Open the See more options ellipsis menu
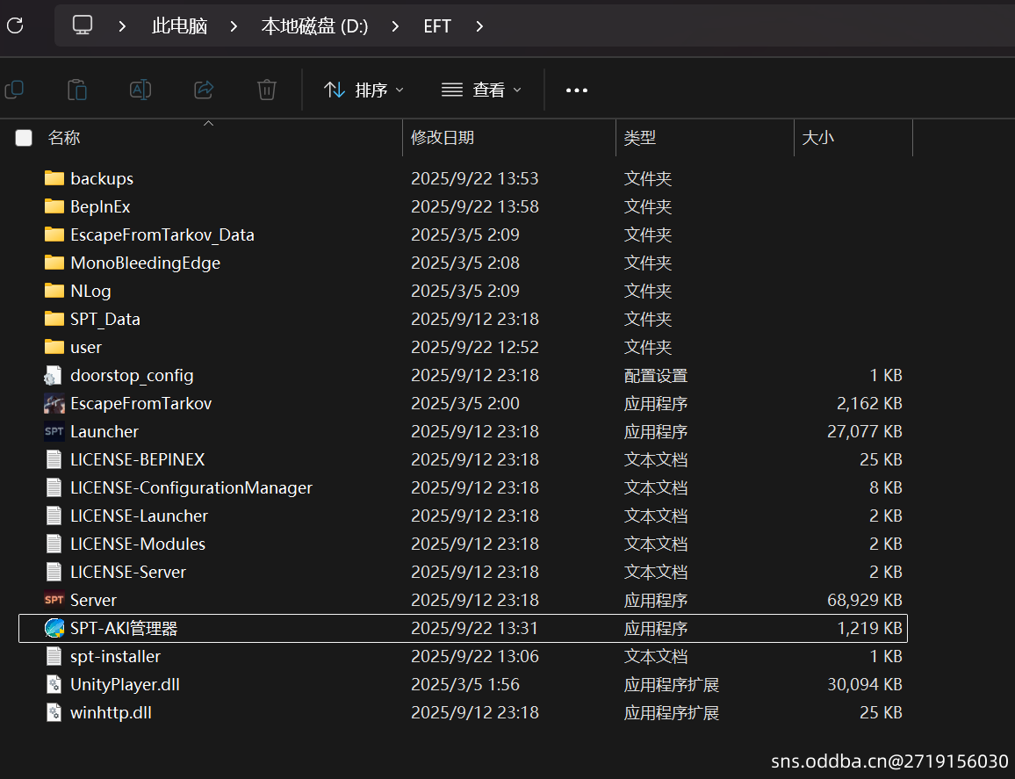Image resolution: width=1015 pixels, height=779 pixels. 577,90
